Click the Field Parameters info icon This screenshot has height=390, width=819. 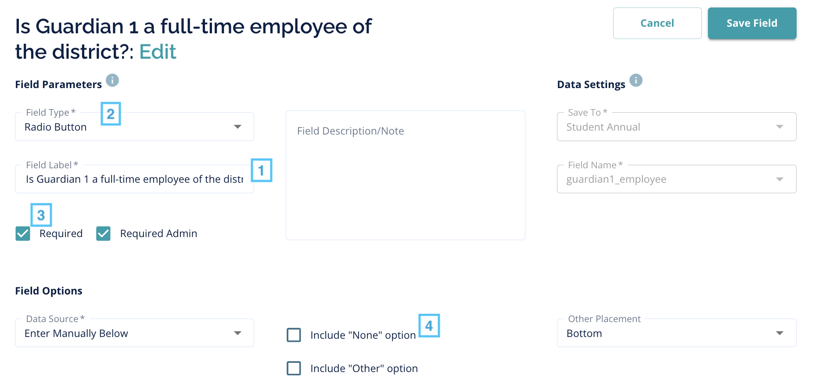click(112, 80)
